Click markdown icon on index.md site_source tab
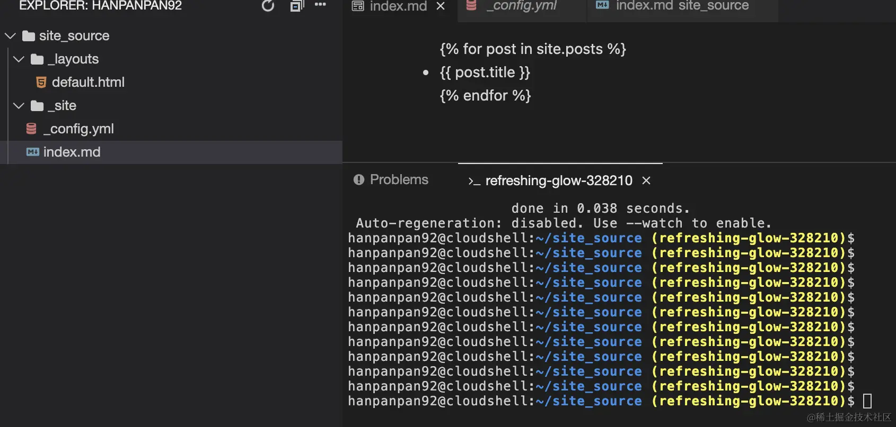 click(602, 5)
